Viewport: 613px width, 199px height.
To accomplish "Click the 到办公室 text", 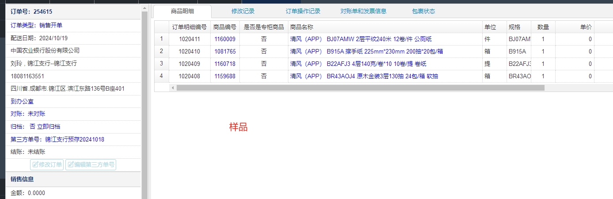I will tap(22, 101).
